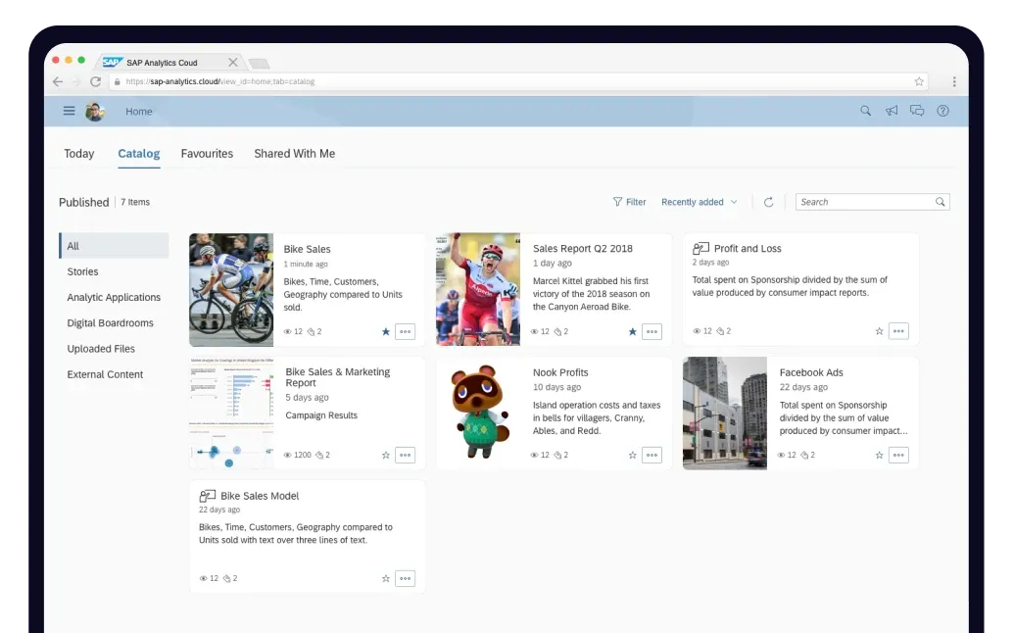Open the Shared With Me tab
This screenshot has height=633, width=1014.
point(294,154)
